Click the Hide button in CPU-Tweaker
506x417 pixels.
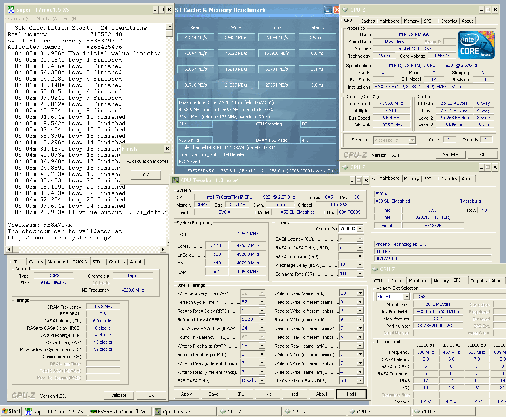(x=268, y=394)
